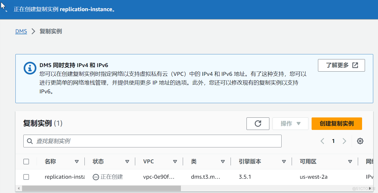The height and width of the screenshot is (193, 378).
Task: Sort by VPC column arrow
Action: coord(175,162)
